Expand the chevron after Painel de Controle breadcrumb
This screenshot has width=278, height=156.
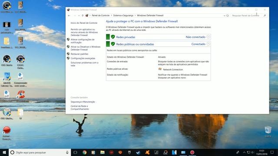coord(111,16)
